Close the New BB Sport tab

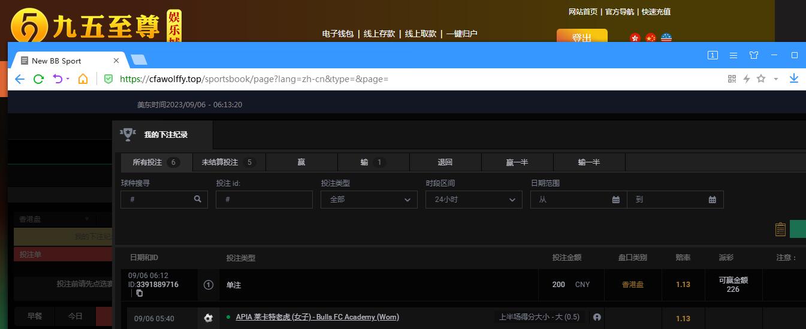[116, 61]
